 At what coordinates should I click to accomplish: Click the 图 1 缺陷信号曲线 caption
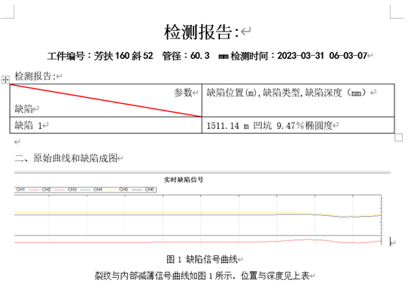pyautogui.click(x=202, y=259)
